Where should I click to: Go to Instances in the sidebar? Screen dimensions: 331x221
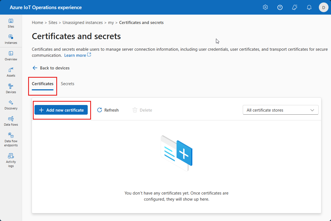click(x=11, y=39)
